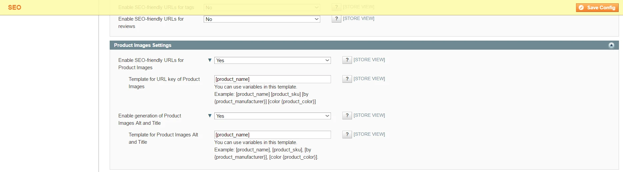Click help icon for Alt and Title generation

pos(347,115)
